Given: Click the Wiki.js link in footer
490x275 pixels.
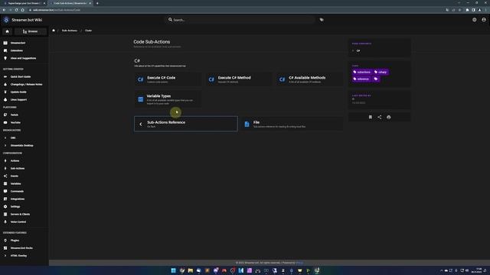Looking at the screenshot, I should (x=299, y=263).
